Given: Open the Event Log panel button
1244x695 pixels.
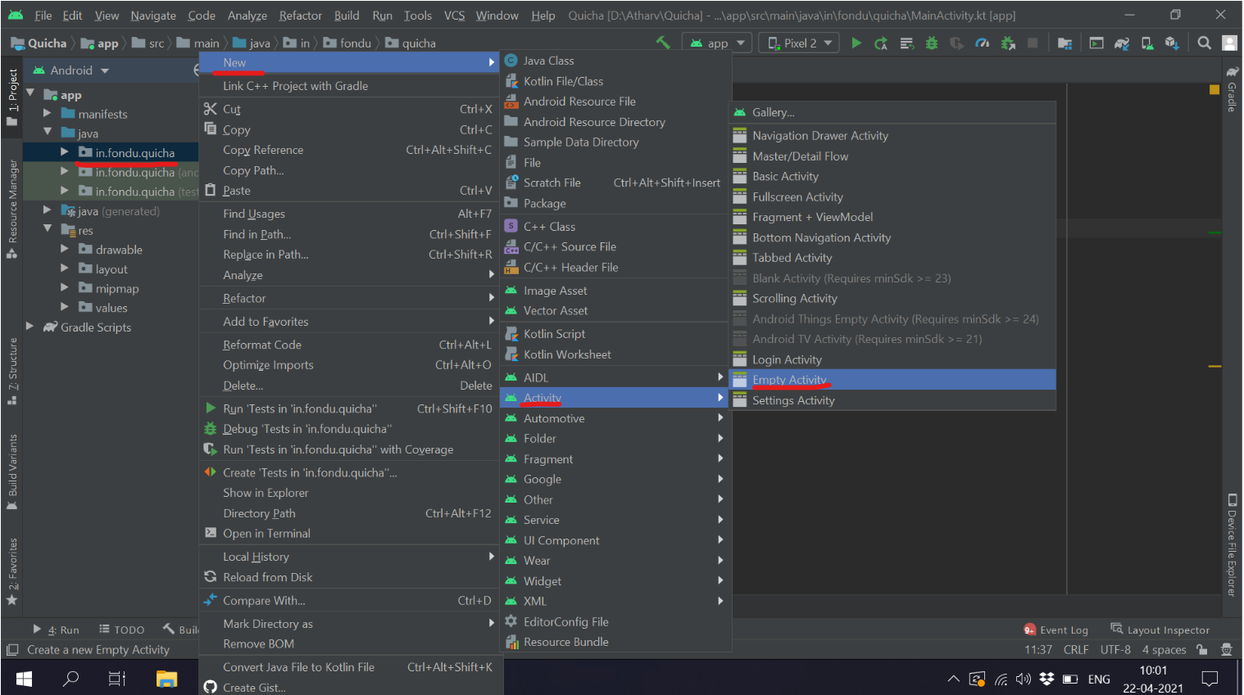Looking at the screenshot, I should click(x=1056, y=630).
